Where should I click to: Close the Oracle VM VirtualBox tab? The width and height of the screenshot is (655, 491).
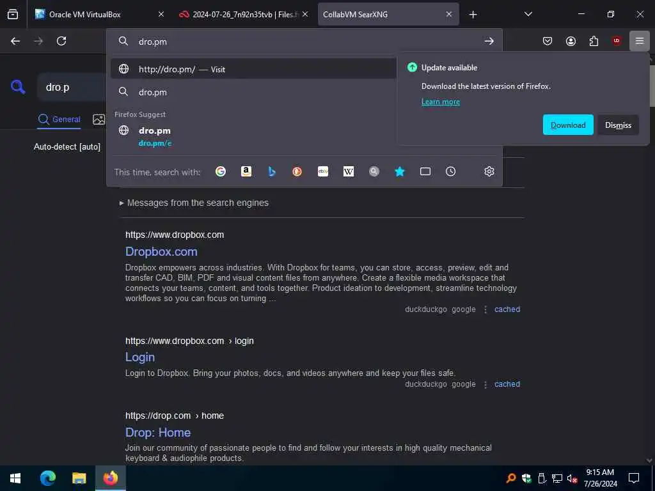coord(161,14)
